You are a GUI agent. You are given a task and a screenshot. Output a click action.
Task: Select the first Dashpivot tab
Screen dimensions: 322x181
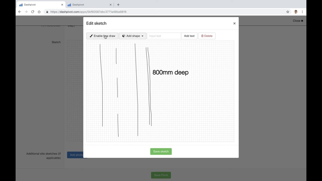point(41,5)
